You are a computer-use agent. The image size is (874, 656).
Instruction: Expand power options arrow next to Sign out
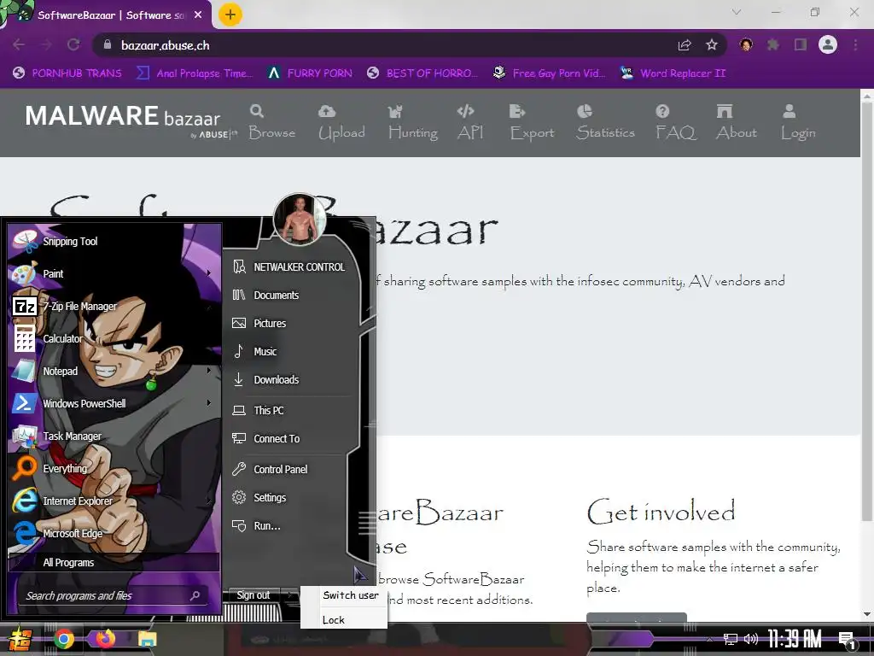pyautogui.click(x=289, y=595)
